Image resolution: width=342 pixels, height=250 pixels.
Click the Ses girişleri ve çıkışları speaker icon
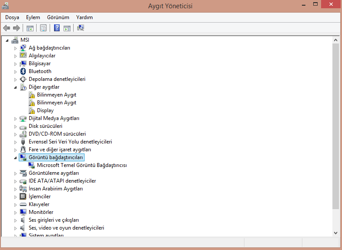tap(23, 220)
